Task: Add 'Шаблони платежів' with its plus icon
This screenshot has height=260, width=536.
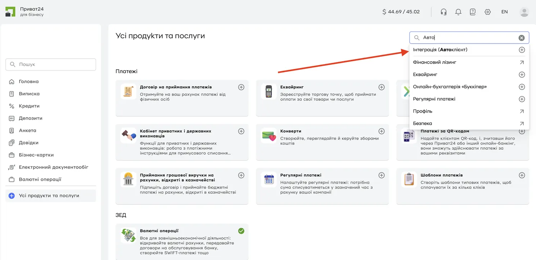Action: [521, 175]
